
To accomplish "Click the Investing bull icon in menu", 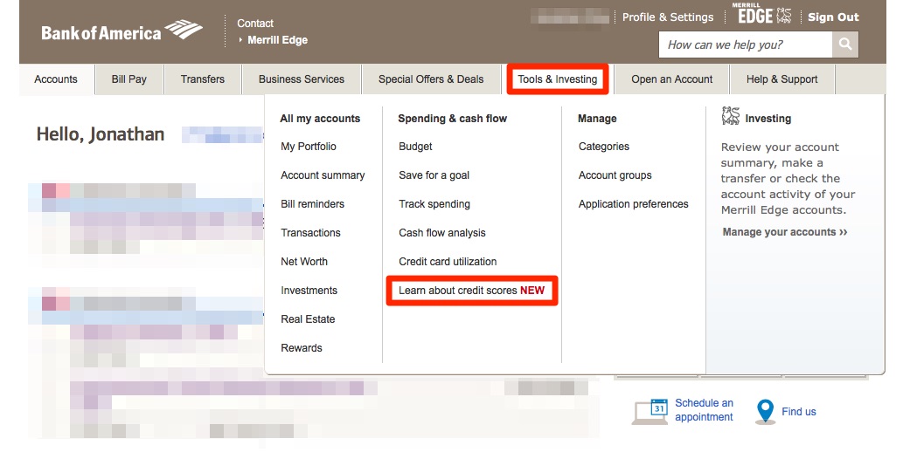I will click(731, 116).
